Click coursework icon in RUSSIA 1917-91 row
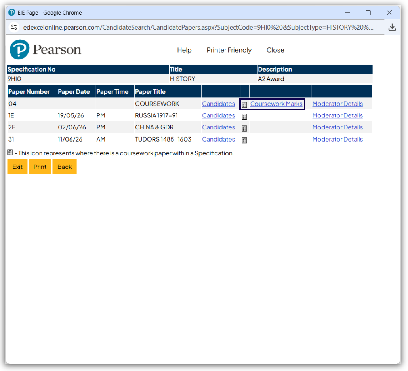This screenshot has height=371, width=408. point(244,116)
